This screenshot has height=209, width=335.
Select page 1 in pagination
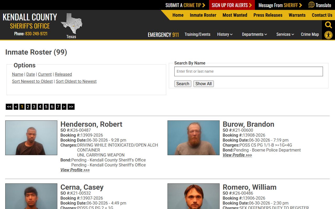[22, 107]
